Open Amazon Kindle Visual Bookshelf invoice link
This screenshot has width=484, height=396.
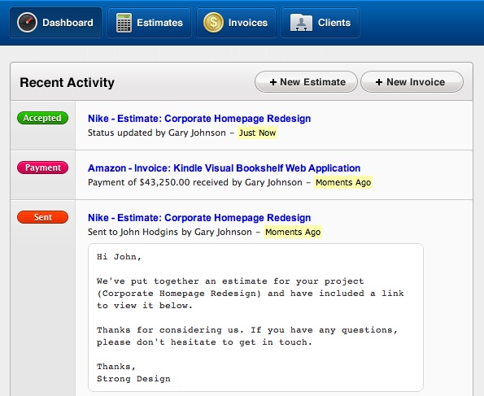tap(224, 168)
